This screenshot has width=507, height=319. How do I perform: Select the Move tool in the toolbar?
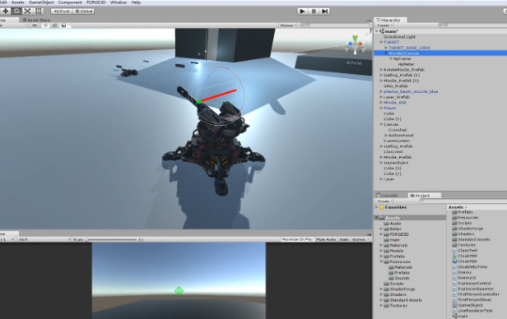(x=6, y=11)
